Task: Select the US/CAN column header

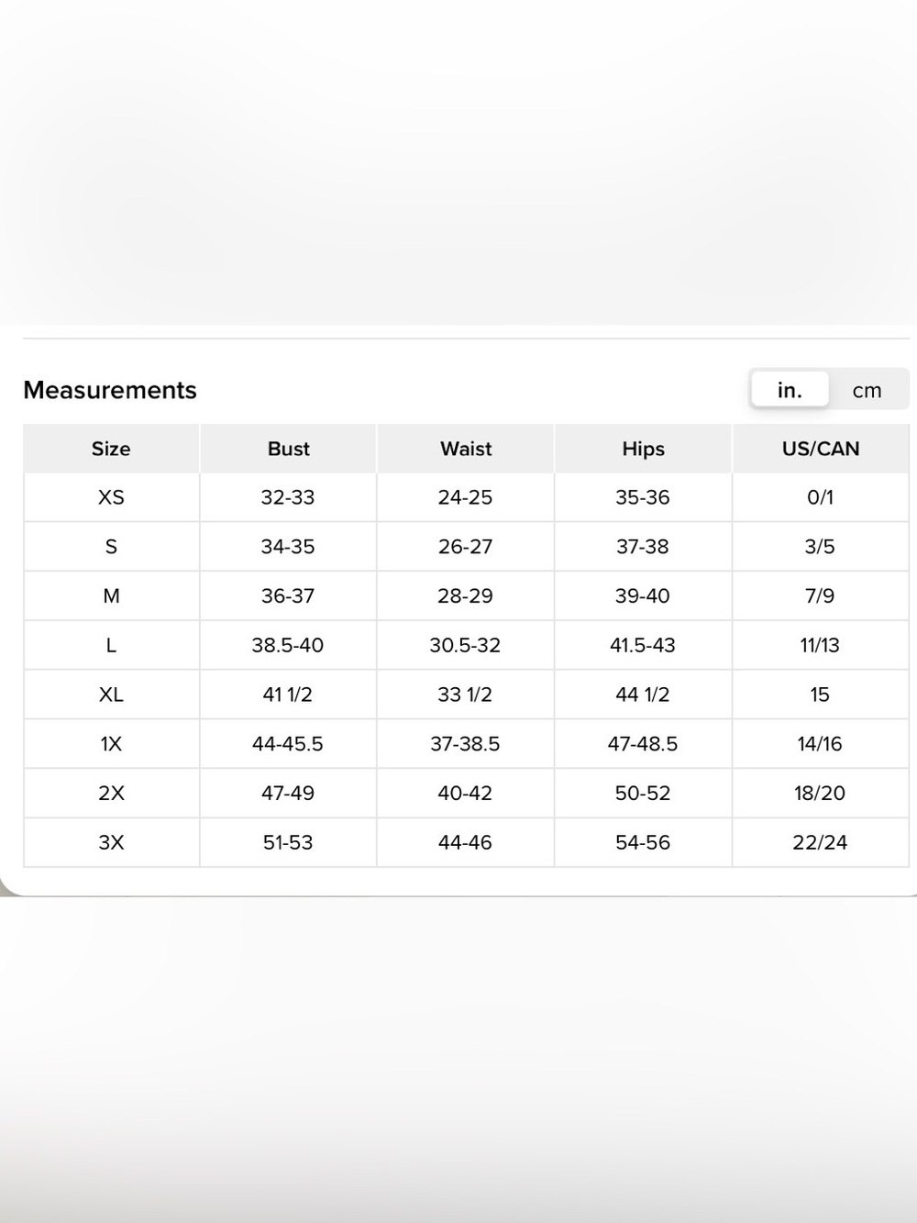Action: [821, 449]
